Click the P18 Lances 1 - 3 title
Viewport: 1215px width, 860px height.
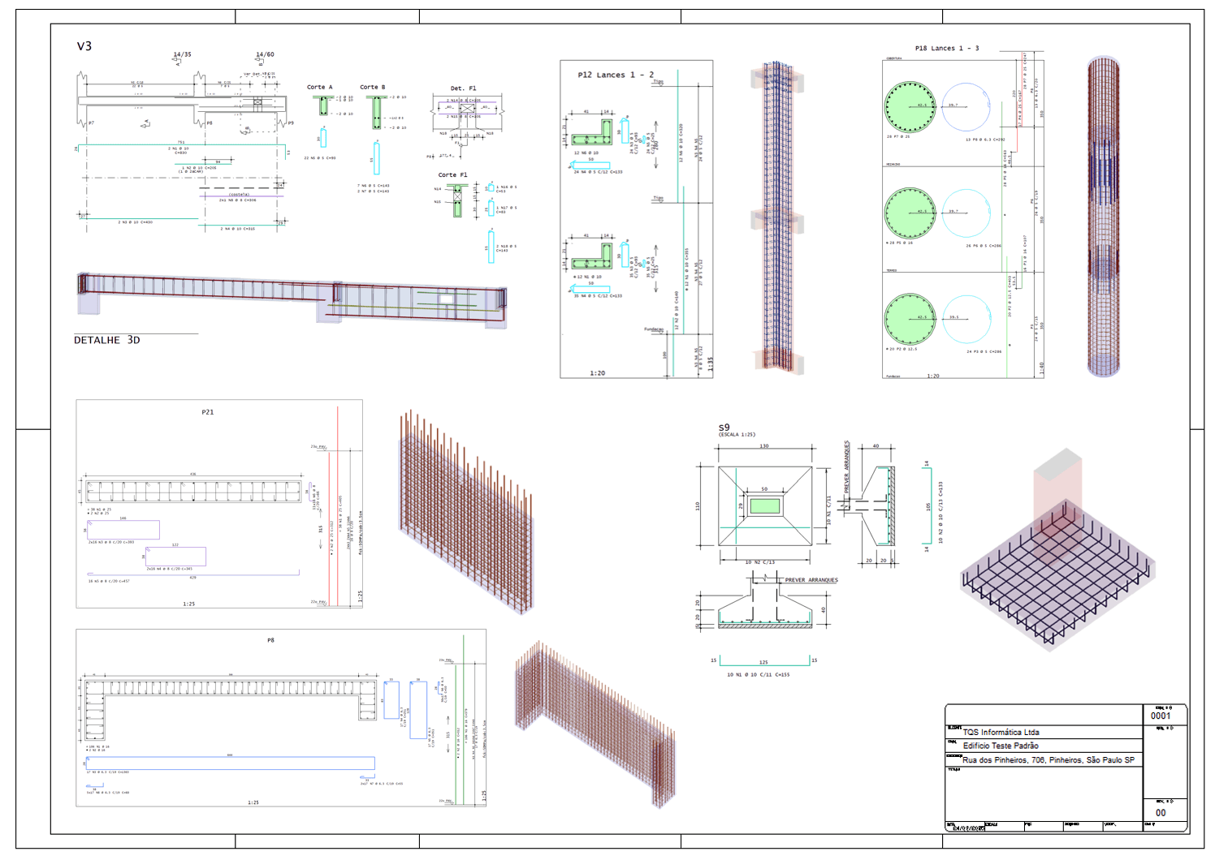pyautogui.click(x=946, y=49)
